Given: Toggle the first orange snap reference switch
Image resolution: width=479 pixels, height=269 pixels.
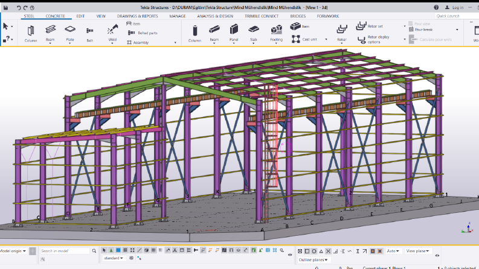Looking at the screenshot, I should click(373, 251).
